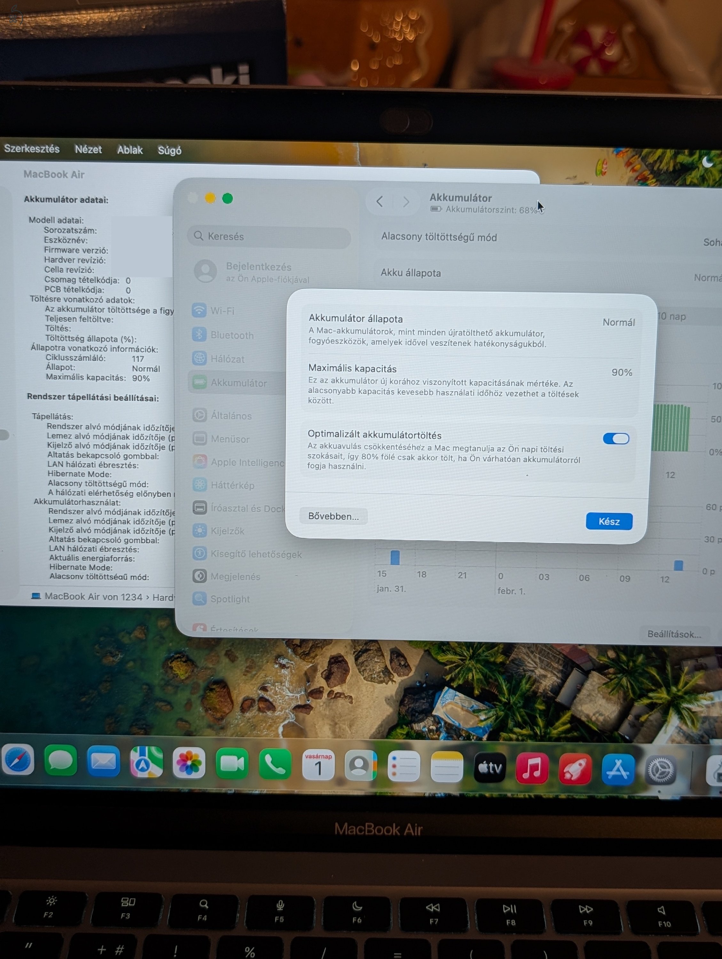Open Kijelzők settings via its brightness icon
722x959 pixels.
pyautogui.click(x=200, y=531)
